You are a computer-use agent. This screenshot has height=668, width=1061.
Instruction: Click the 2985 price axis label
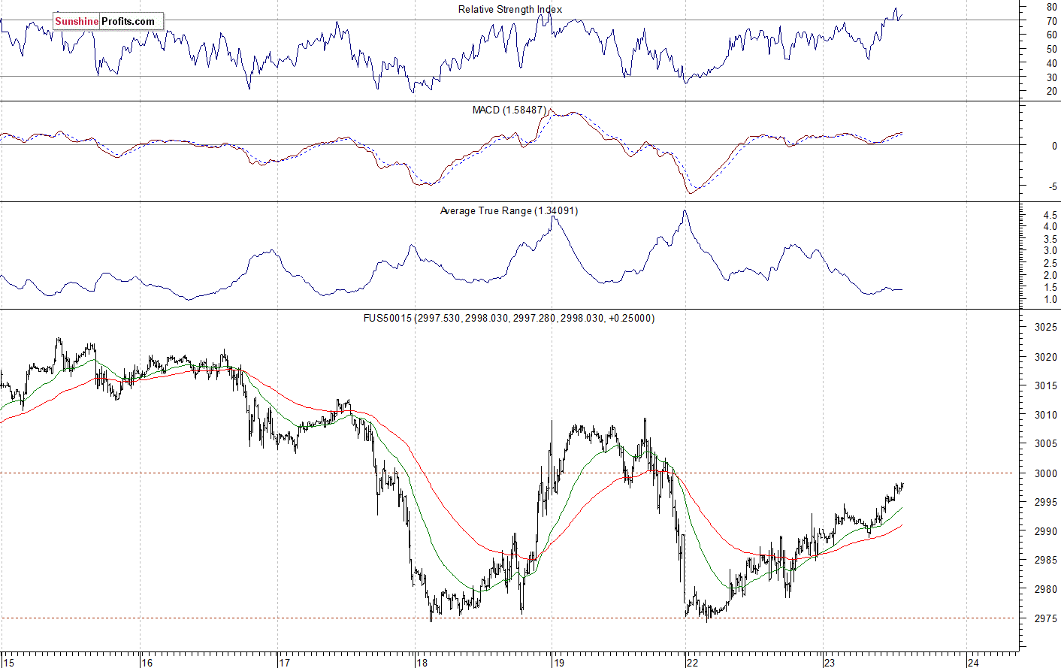click(x=1046, y=560)
